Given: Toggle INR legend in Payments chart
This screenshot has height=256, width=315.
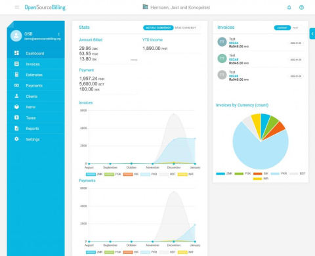Looking at the screenshot, I should pyautogui.click(x=186, y=252).
